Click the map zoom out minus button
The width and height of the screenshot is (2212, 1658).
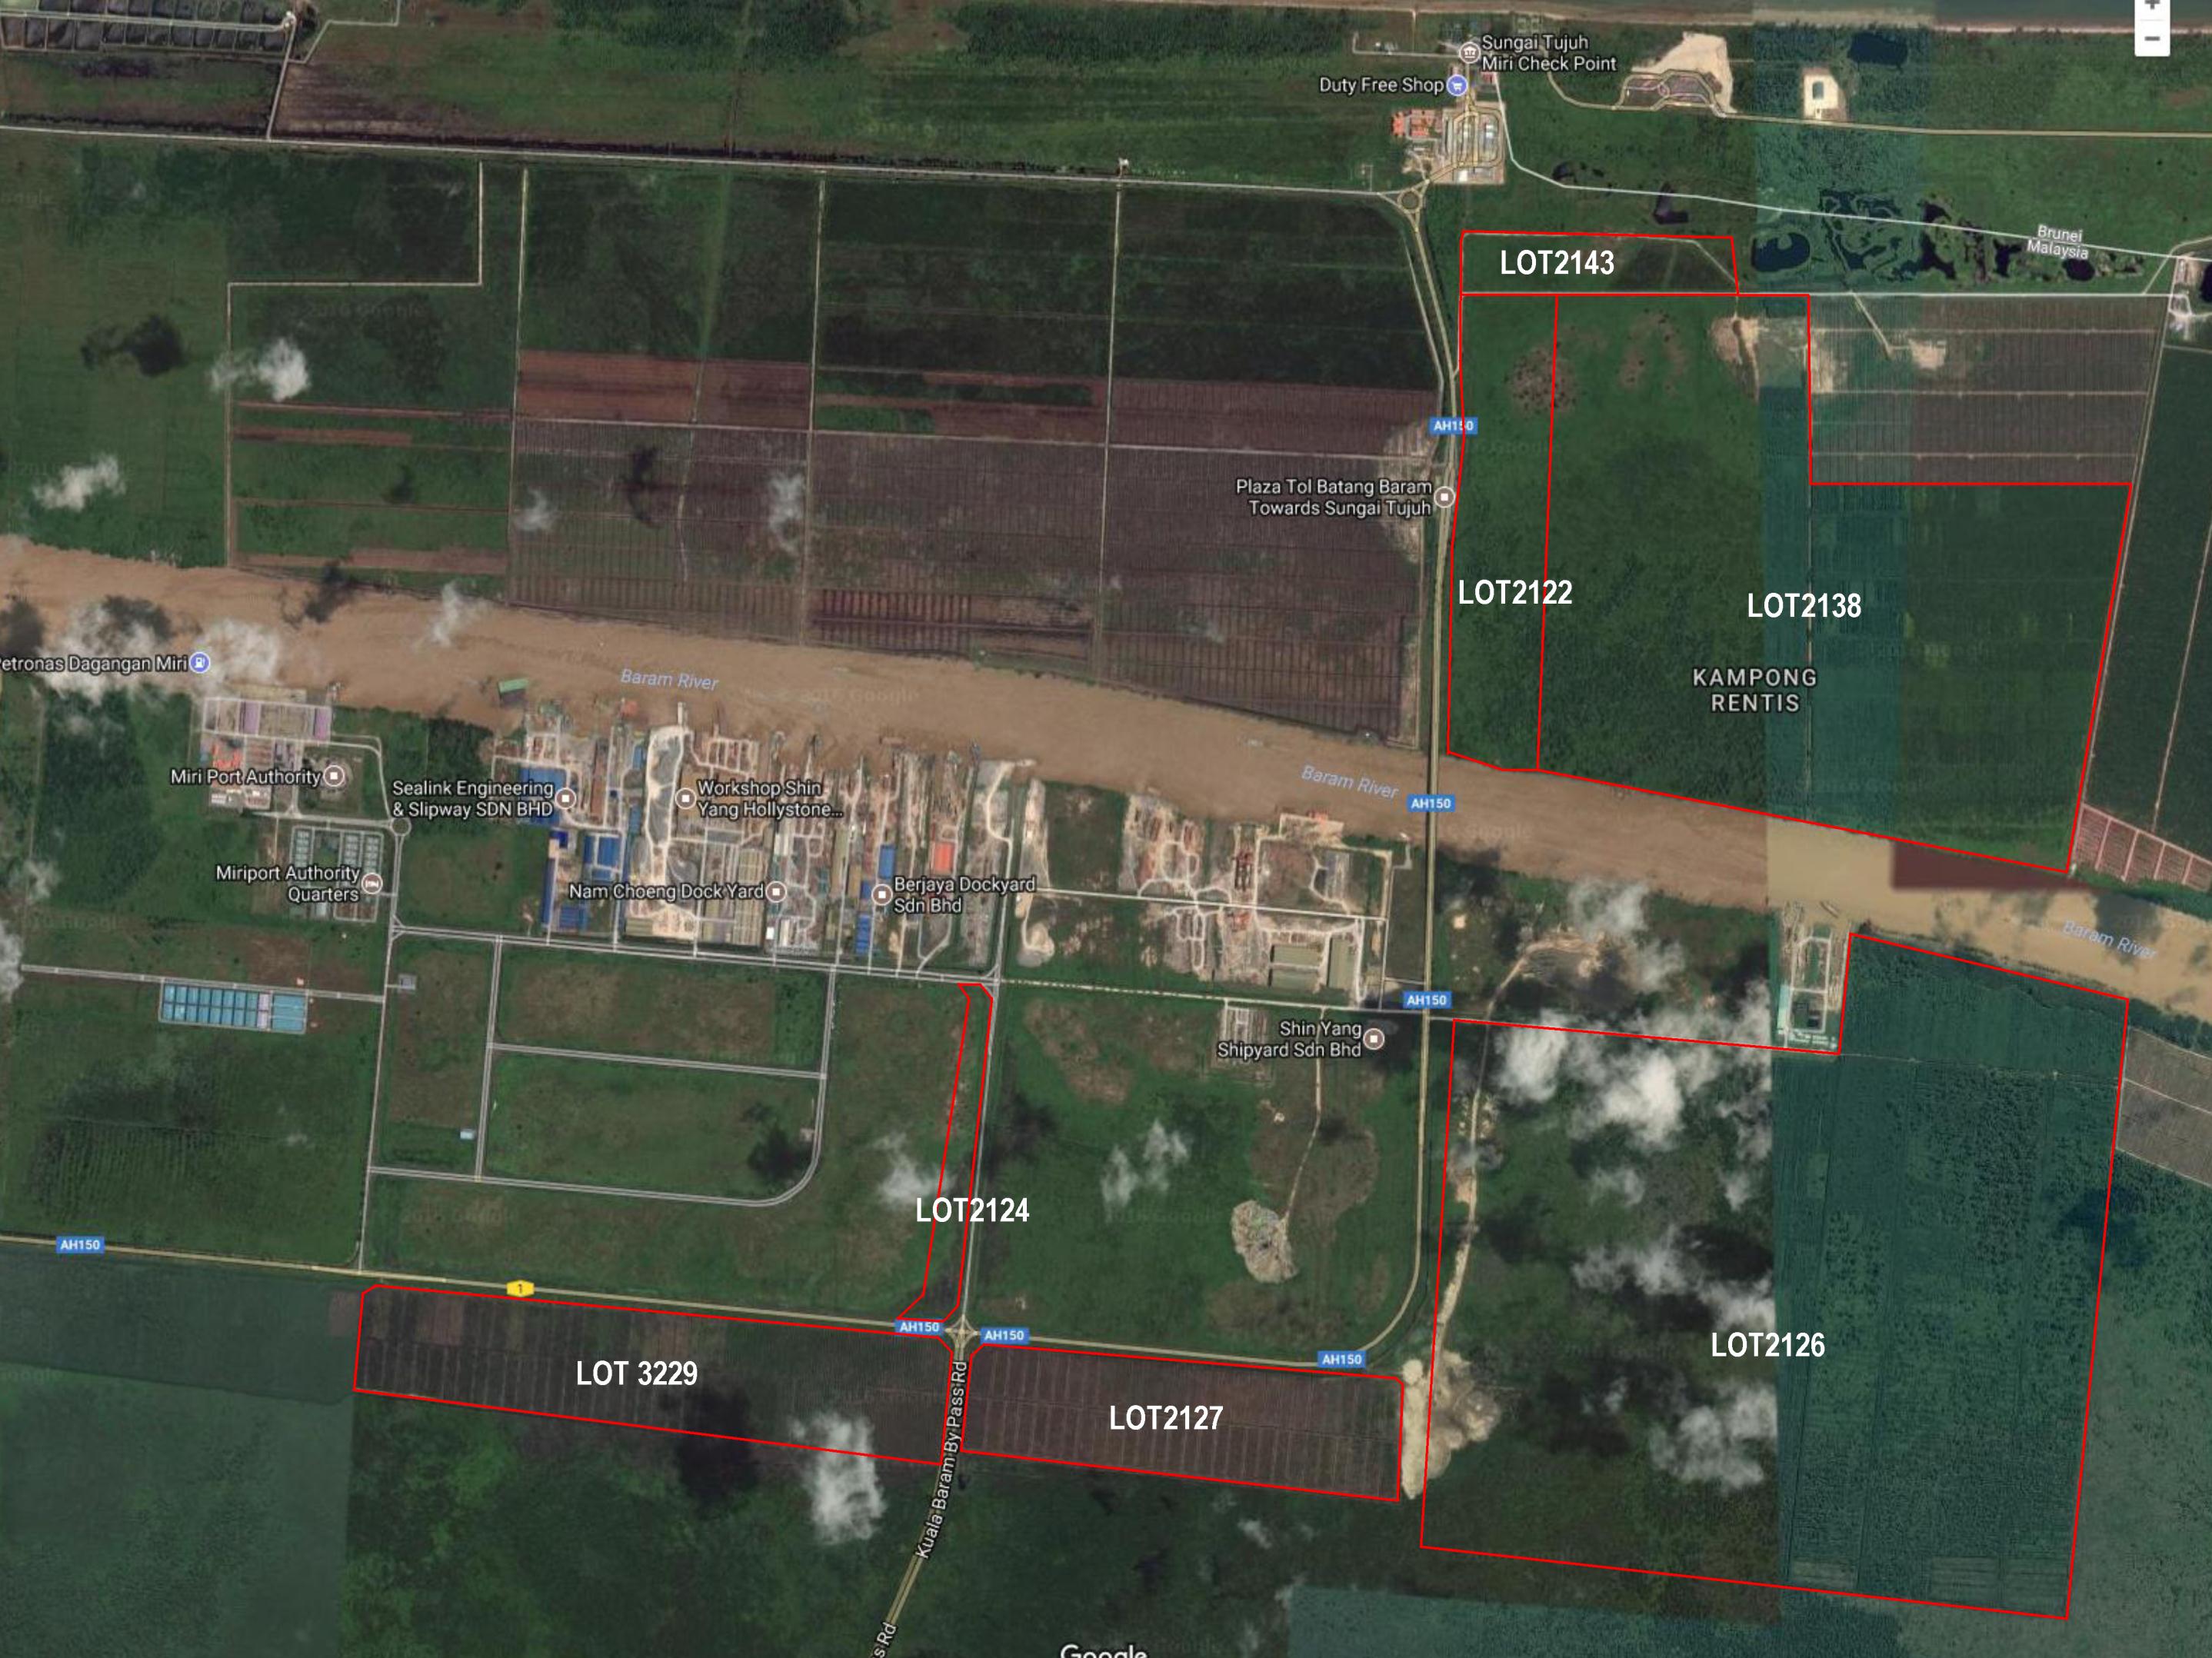pyautogui.click(x=2152, y=39)
